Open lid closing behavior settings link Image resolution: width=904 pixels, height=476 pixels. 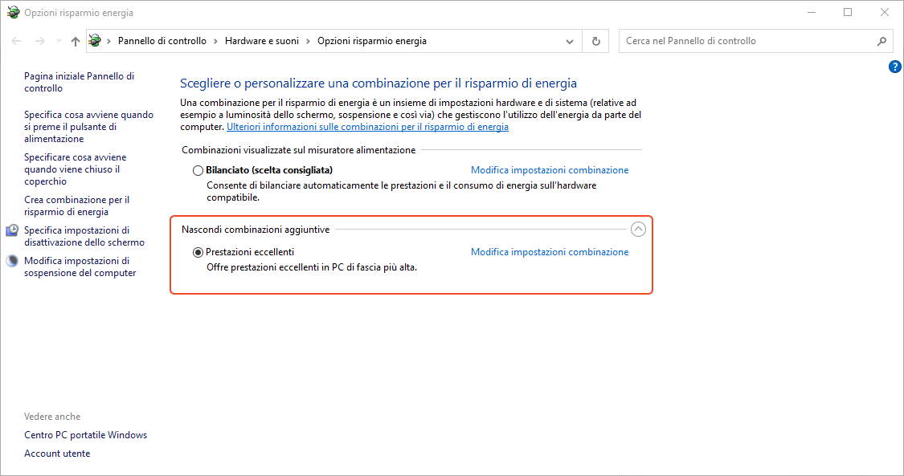point(75,169)
